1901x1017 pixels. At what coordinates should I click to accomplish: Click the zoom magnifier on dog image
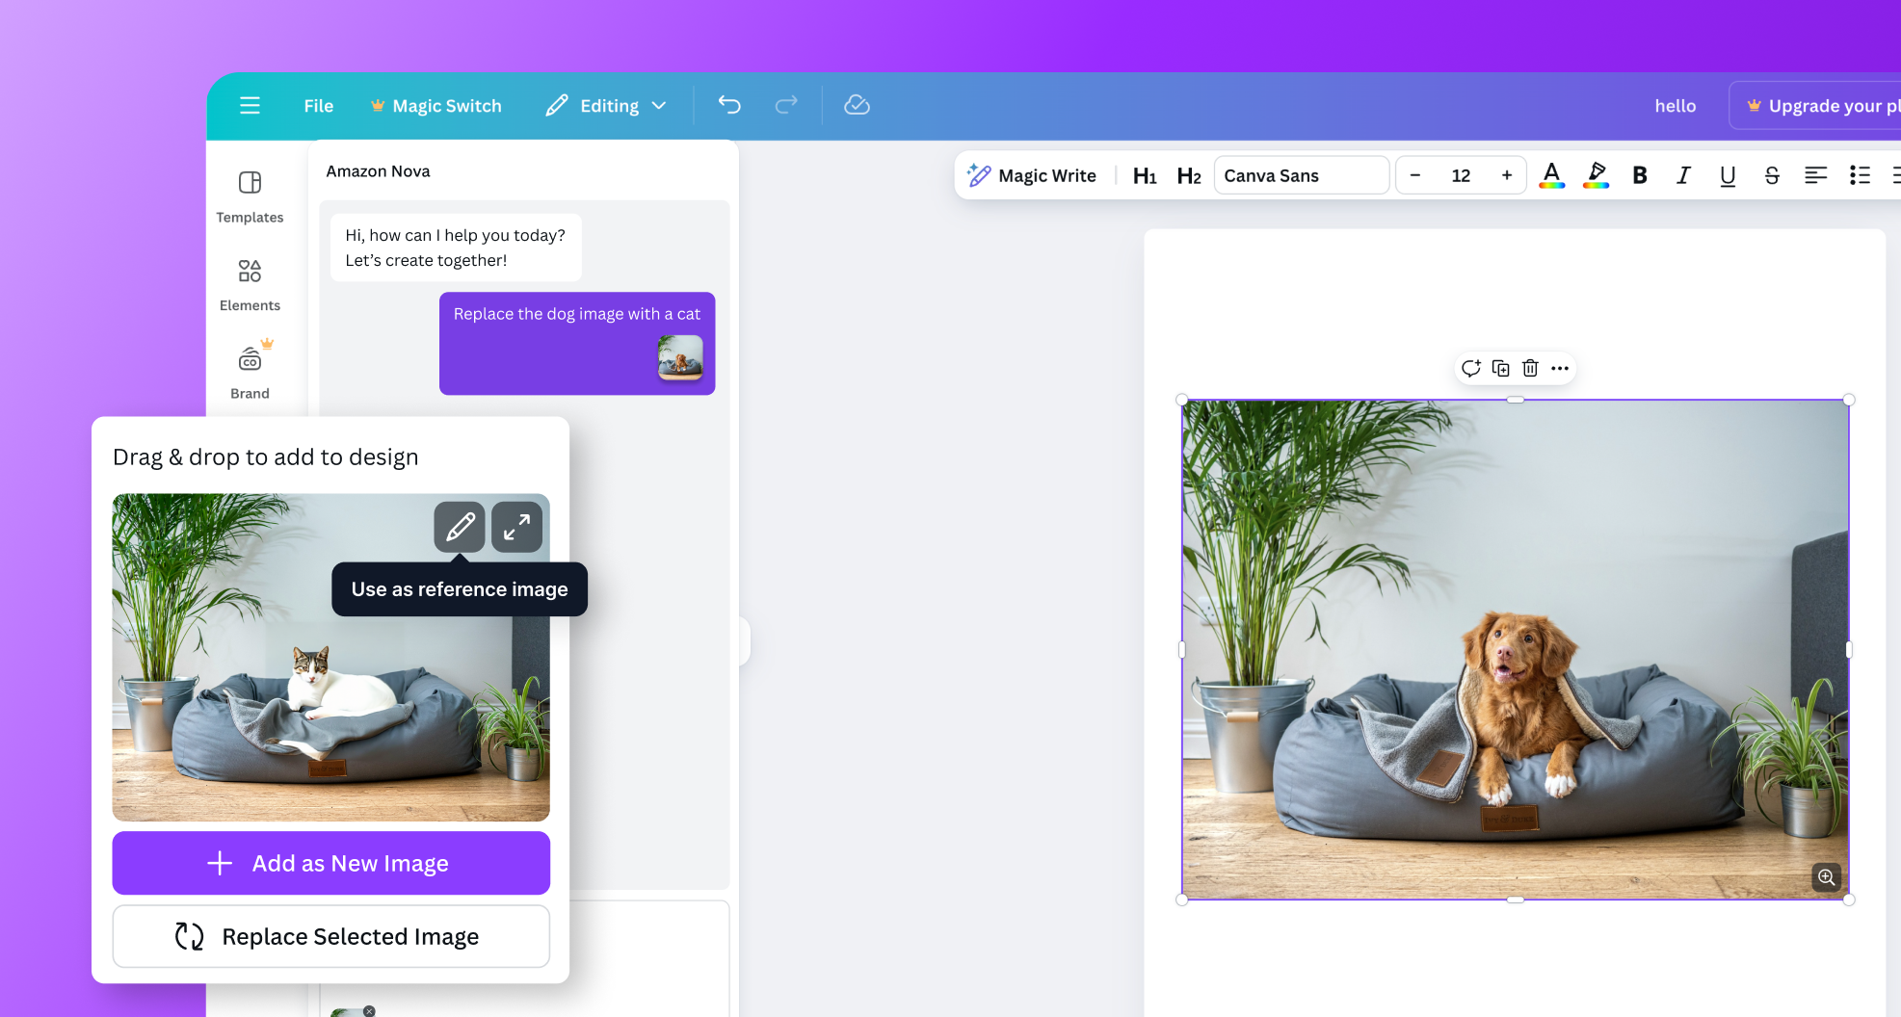point(1826,877)
